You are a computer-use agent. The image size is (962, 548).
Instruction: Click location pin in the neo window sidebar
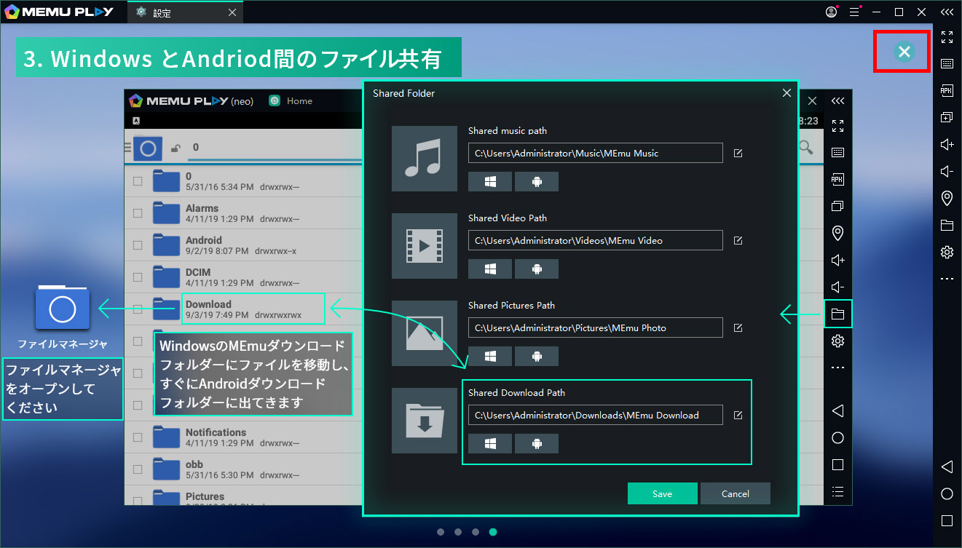tap(837, 233)
